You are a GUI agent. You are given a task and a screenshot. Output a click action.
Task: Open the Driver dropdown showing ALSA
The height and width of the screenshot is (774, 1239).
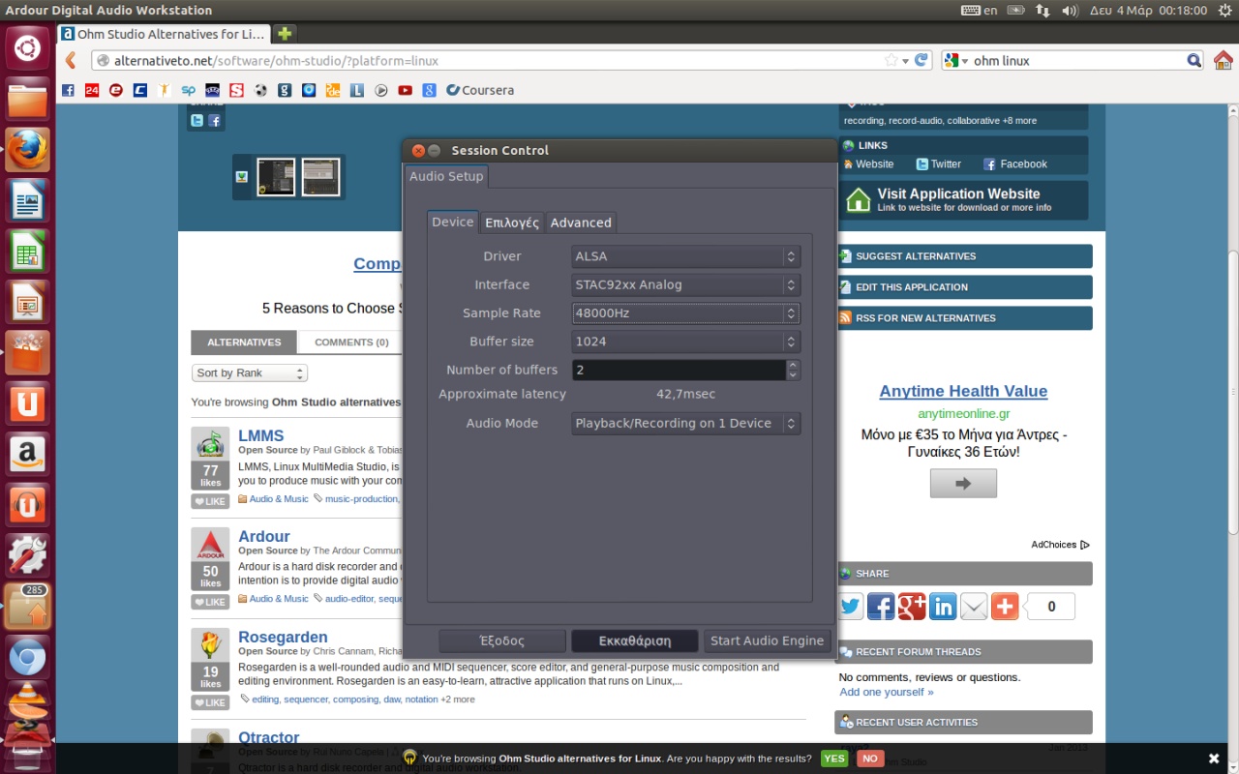685,256
